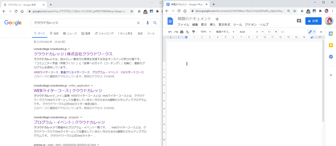Click spell check icon in Docs toolbar
Viewport: 336px width, 146px height.
(188, 32)
